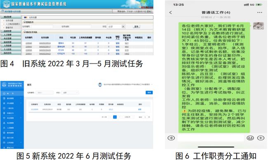The image size is (268, 160).
Task: Click the view link in new-system table row
Action: click(140, 109)
